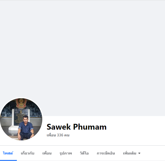
Task: Open the about section labeled เกี่ยวกับ
Action: pyautogui.click(x=28, y=153)
